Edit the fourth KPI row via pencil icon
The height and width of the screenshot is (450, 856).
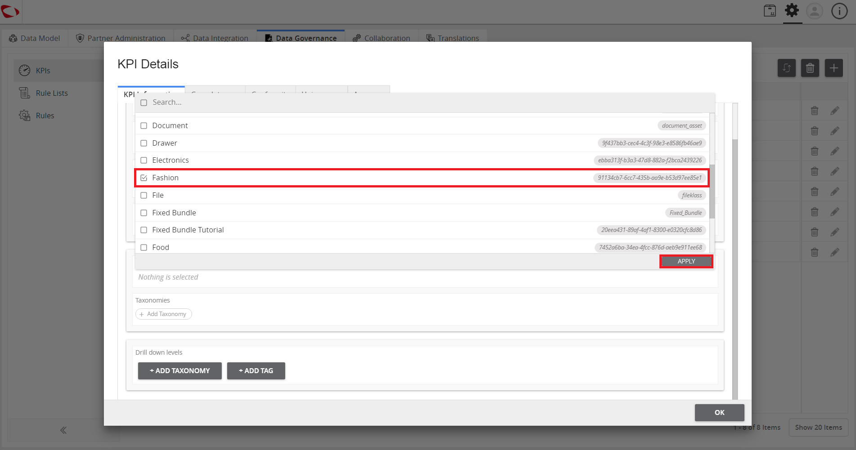835,171
